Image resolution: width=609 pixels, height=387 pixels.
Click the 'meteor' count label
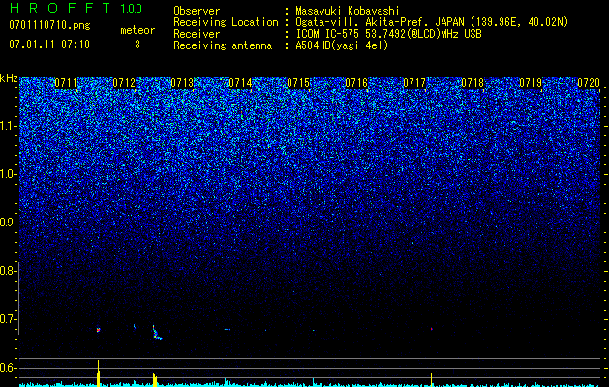[x=137, y=30]
